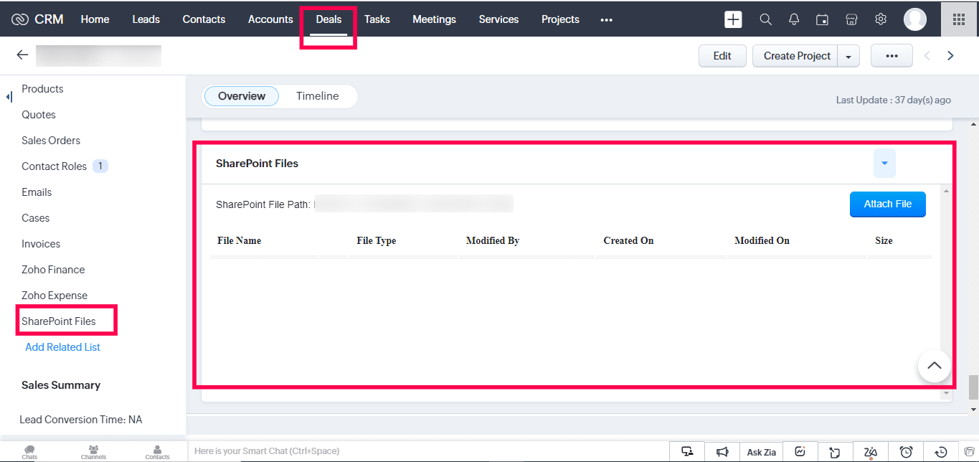Click the Edit button
Viewport: 979px width, 462px height.
[x=722, y=56]
